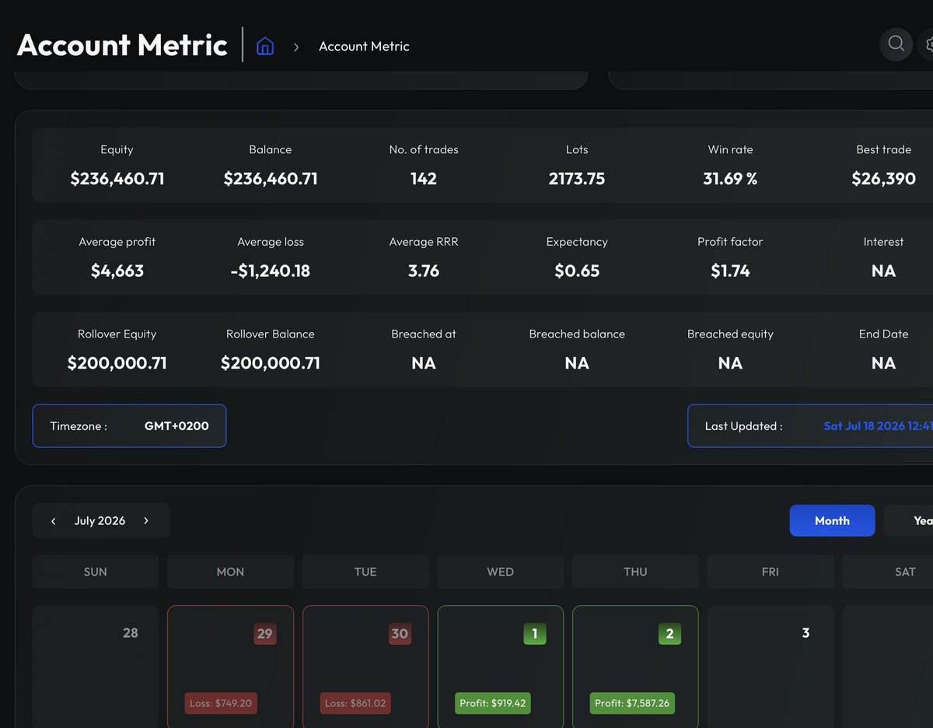
Task: Click the Interest label
Action: [x=883, y=242]
